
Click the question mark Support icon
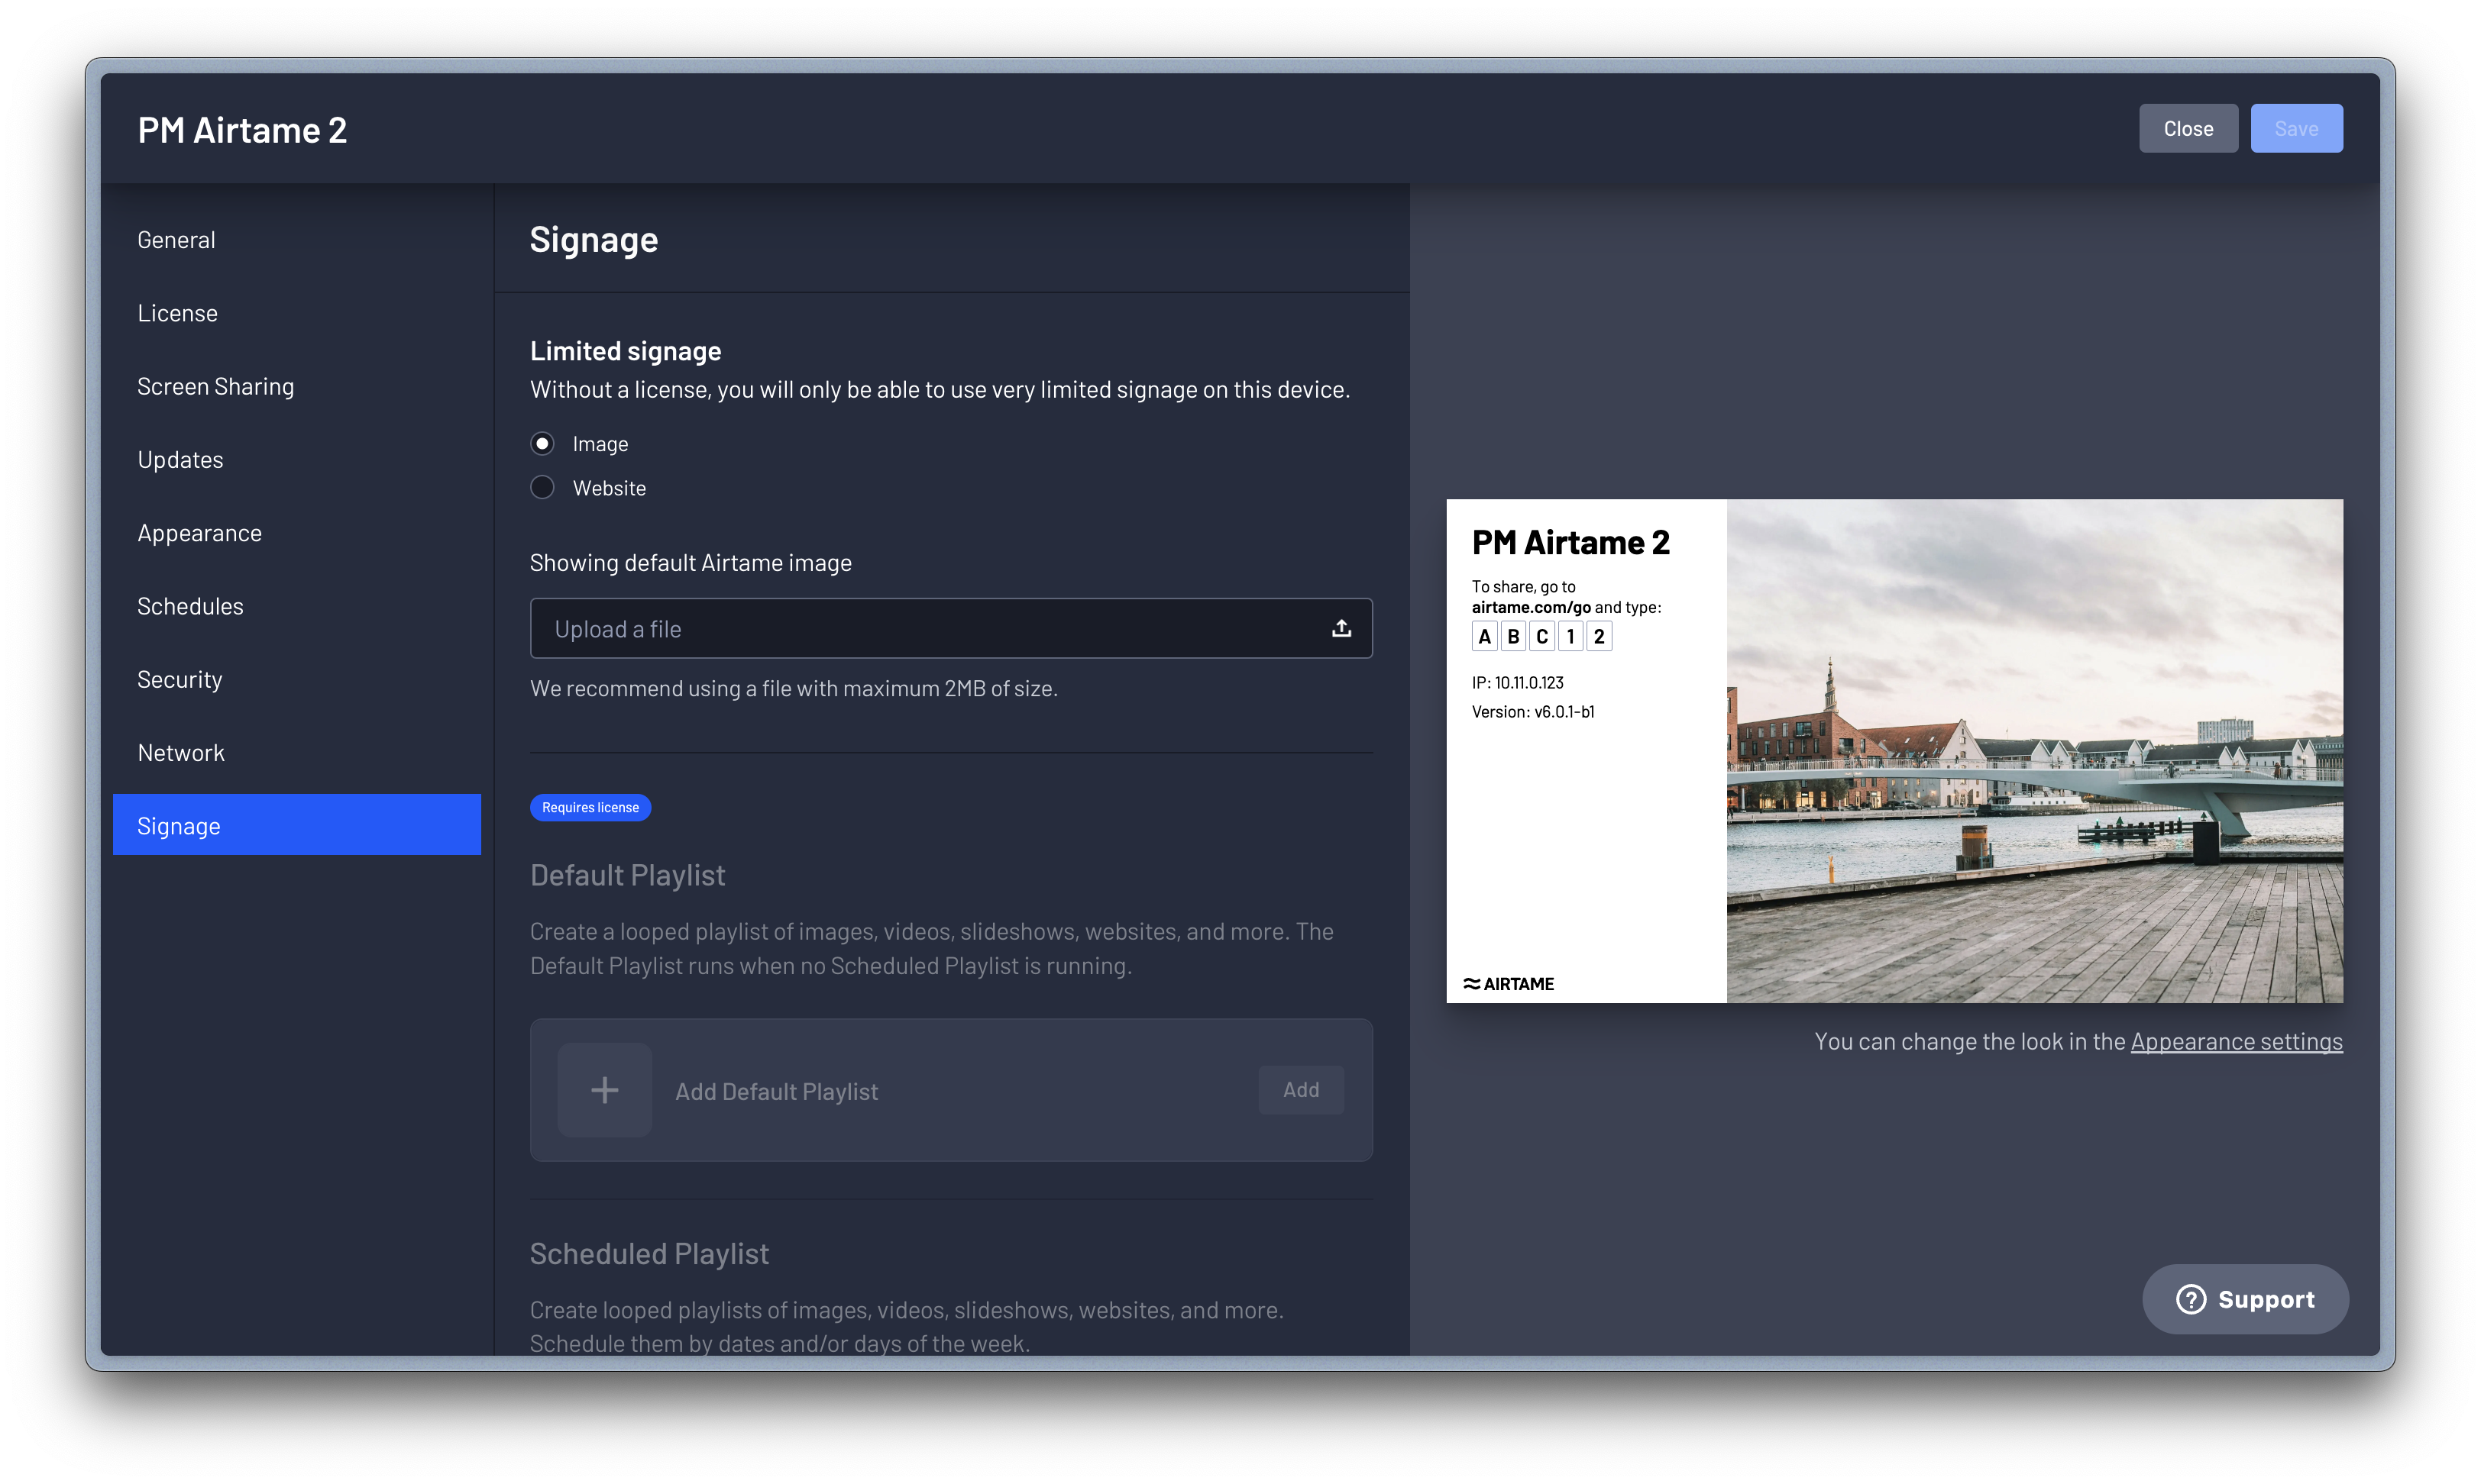tap(2191, 1299)
